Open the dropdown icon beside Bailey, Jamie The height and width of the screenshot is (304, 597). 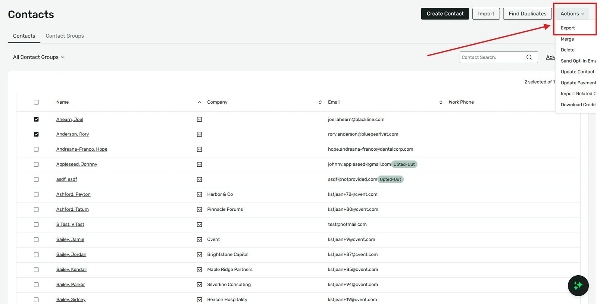[199, 239]
